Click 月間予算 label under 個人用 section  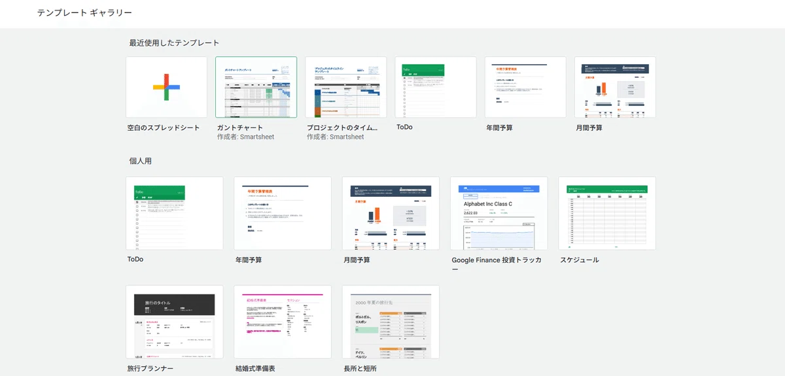point(357,260)
